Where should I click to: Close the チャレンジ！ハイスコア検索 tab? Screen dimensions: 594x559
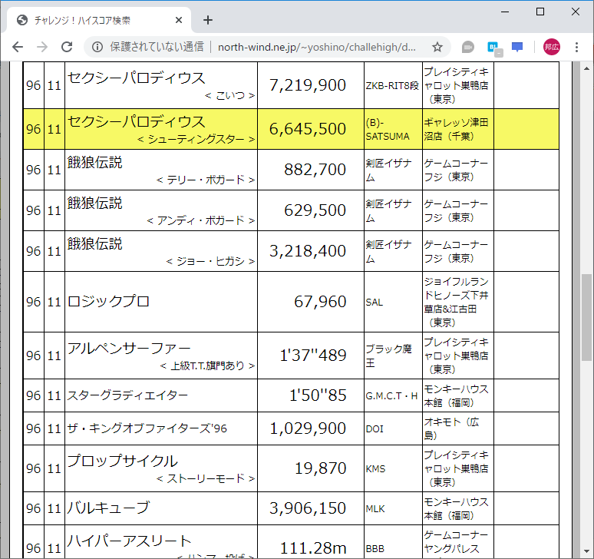[x=179, y=20]
